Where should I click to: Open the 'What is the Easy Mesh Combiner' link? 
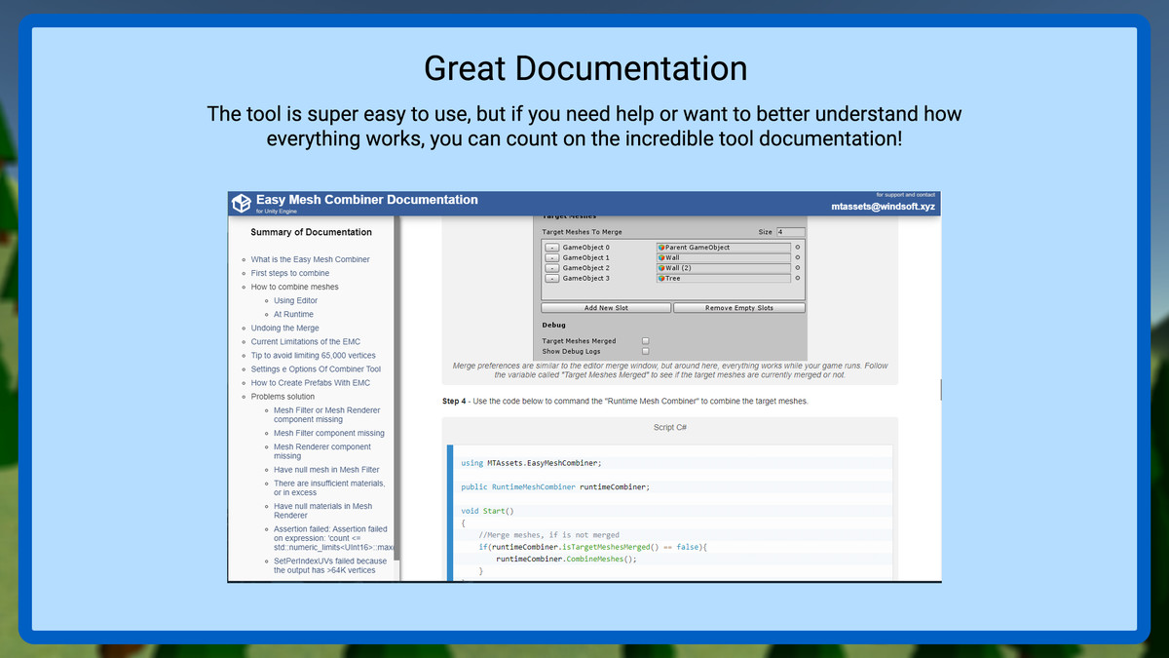(310, 259)
